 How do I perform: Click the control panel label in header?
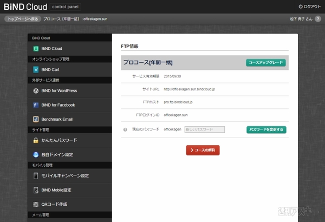[66, 7]
